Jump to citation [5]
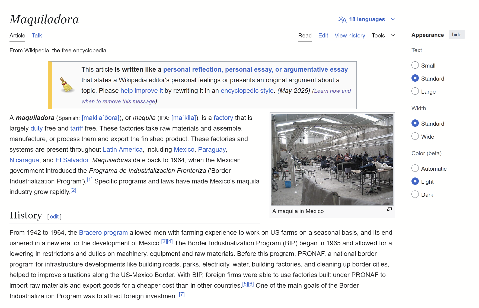This screenshot has width=479, height=308. (x=245, y=284)
